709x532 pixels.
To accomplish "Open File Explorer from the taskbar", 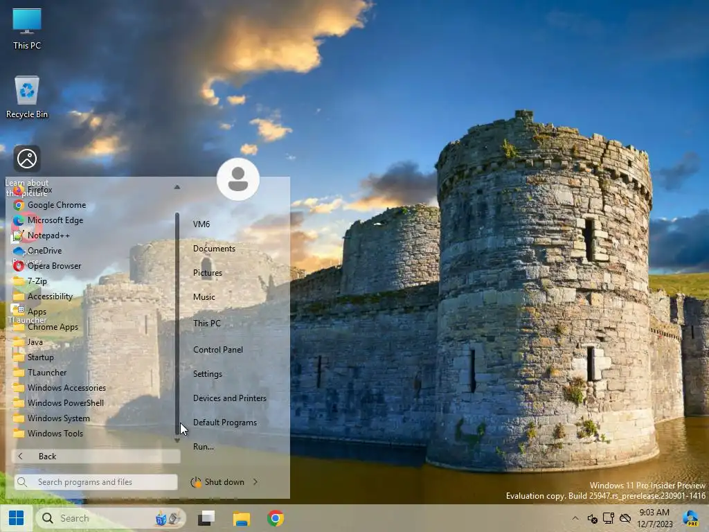I will (242, 518).
